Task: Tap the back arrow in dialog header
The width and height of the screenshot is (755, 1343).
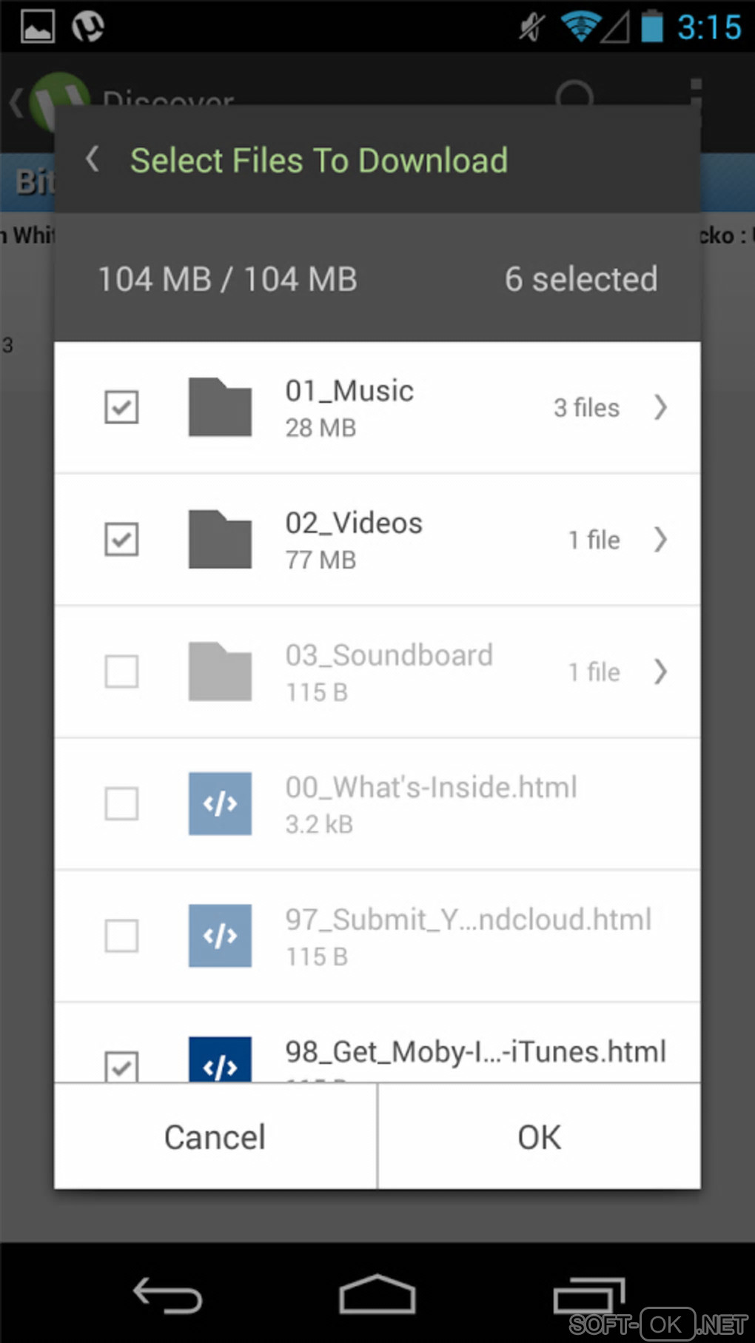Action: pyautogui.click(x=93, y=159)
